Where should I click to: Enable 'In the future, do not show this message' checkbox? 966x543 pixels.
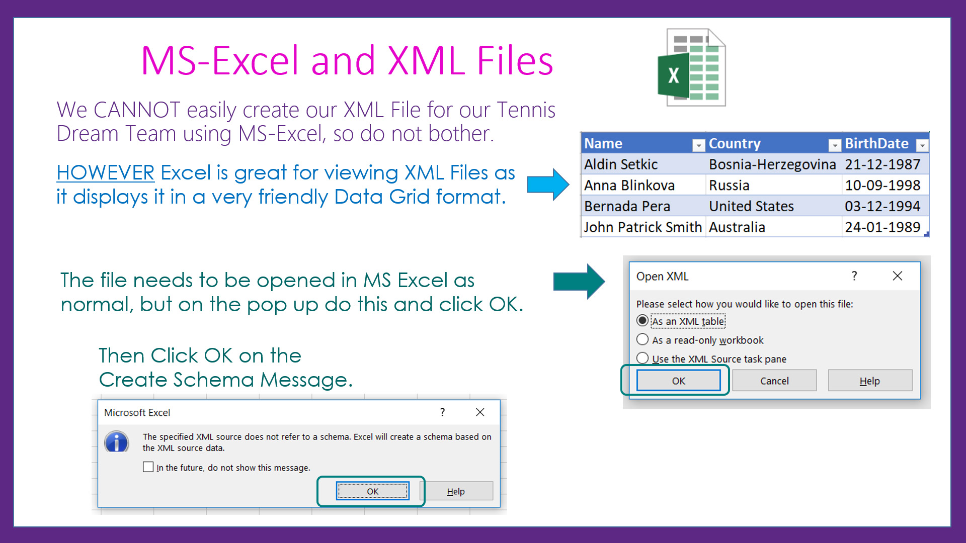pyautogui.click(x=148, y=468)
